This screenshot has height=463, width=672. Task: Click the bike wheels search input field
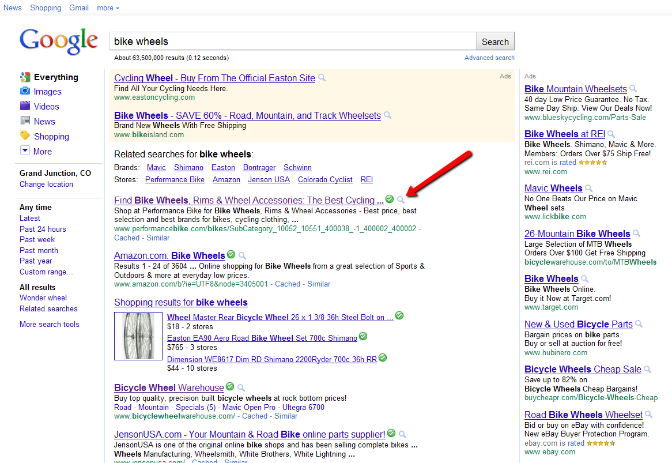pos(293,42)
